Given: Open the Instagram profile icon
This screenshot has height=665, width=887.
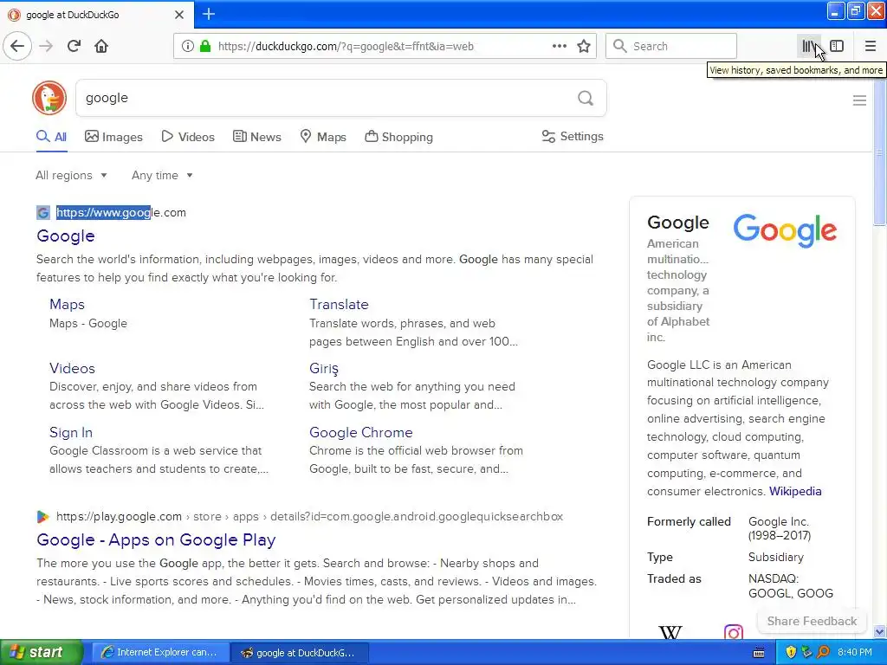Looking at the screenshot, I should [733, 631].
